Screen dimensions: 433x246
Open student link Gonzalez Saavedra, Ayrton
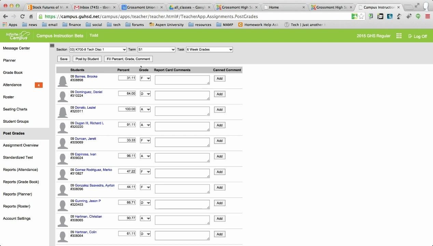[x=95, y=186]
